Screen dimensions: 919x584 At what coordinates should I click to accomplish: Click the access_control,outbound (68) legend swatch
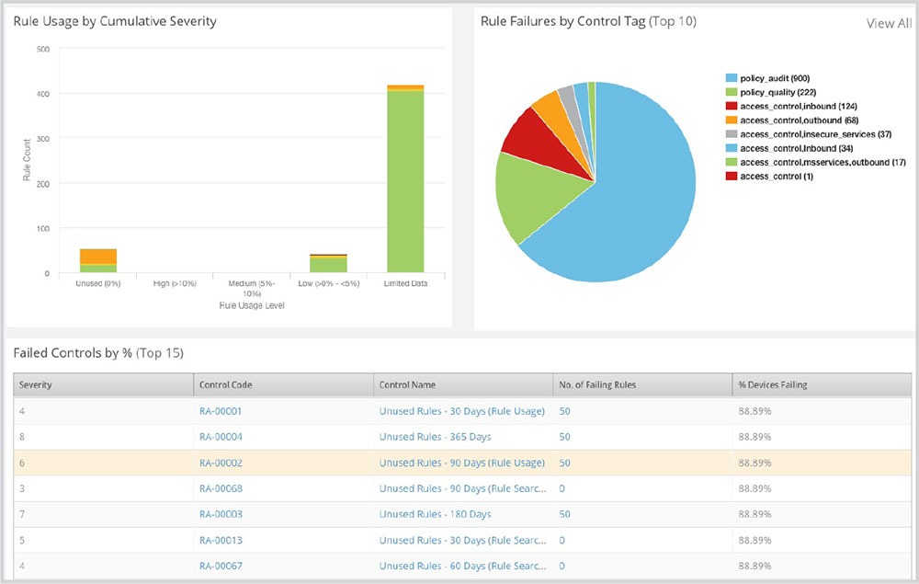click(731, 120)
